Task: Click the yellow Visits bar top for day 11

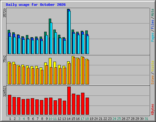Action: point(55,64)
